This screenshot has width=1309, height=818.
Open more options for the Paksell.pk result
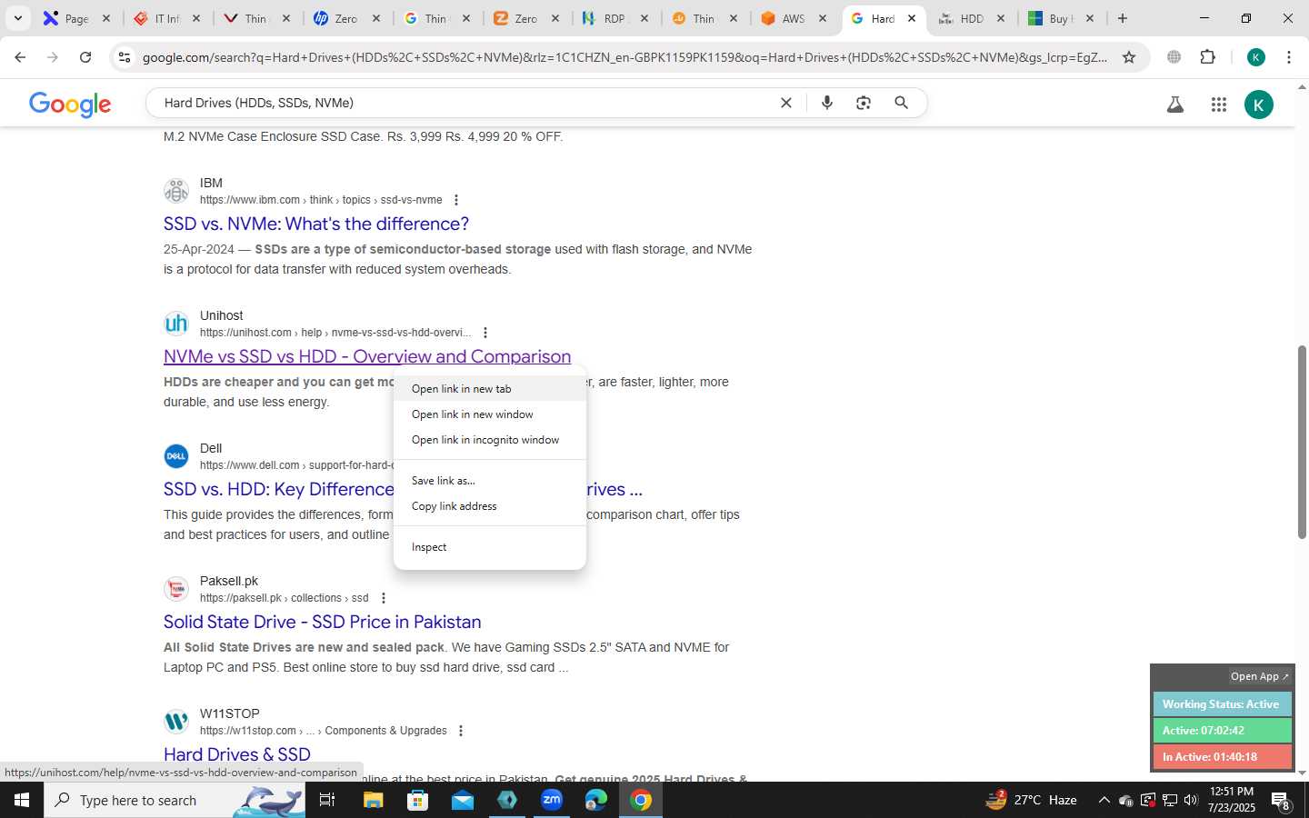[x=384, y=598]
